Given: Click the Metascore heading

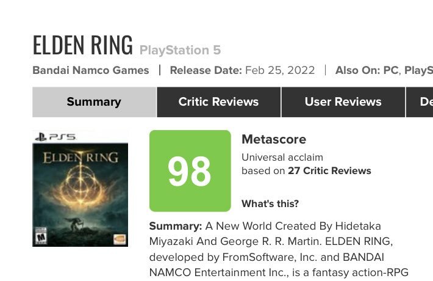Looking at the screenshot, I should click(x=274, y=139).
